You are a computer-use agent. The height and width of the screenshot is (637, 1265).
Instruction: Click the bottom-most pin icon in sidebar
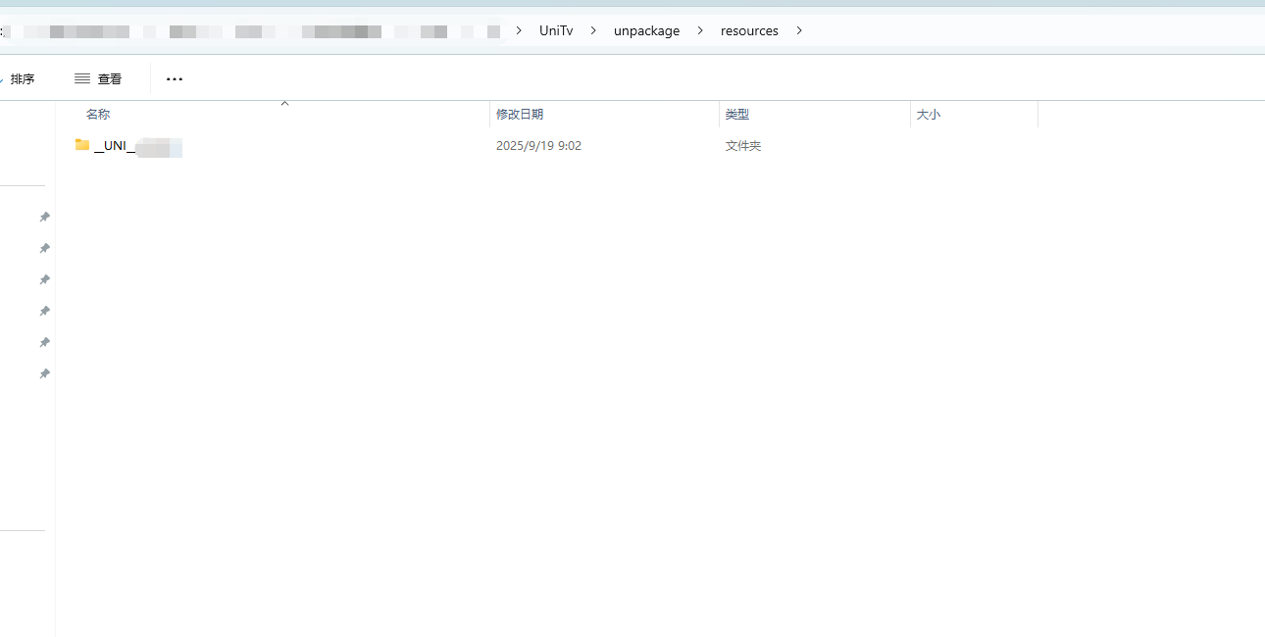(x=44, y=373)
